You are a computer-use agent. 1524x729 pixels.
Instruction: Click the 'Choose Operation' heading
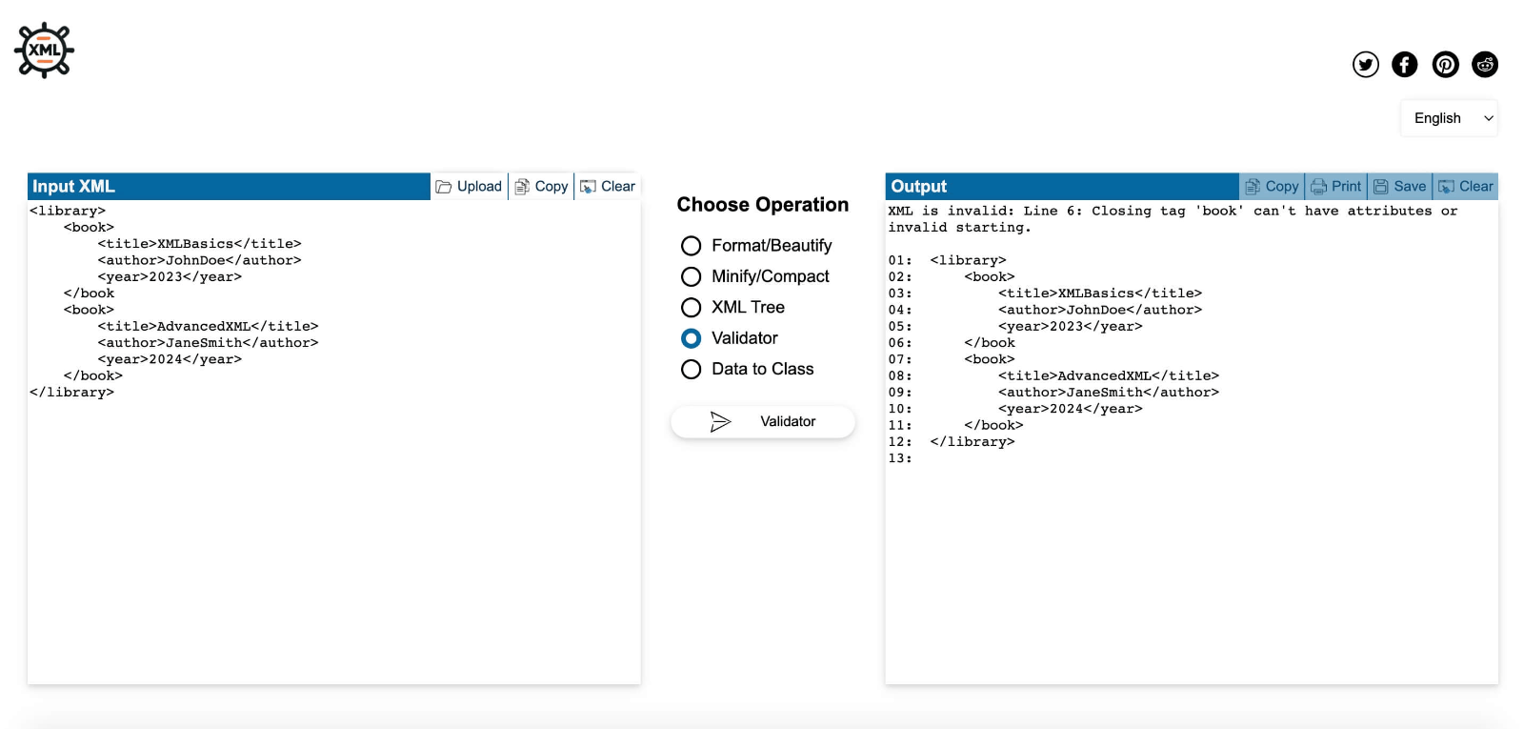tap(763, 205)
